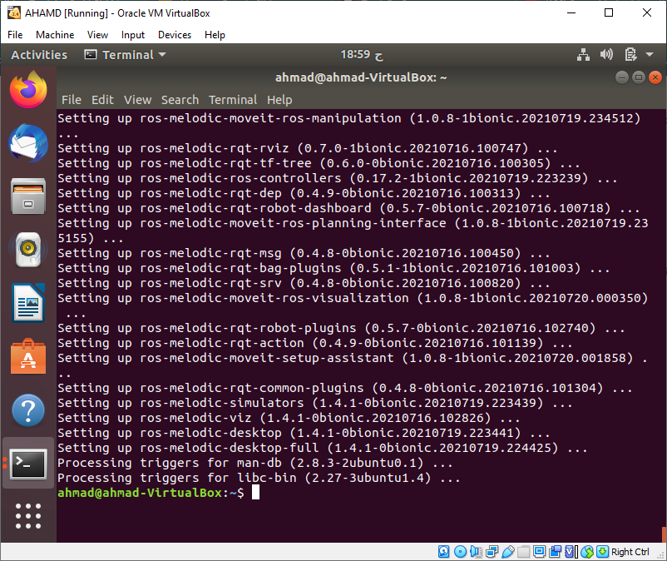Click the 'Setting up ros-melodic-simulators' line

314,403
